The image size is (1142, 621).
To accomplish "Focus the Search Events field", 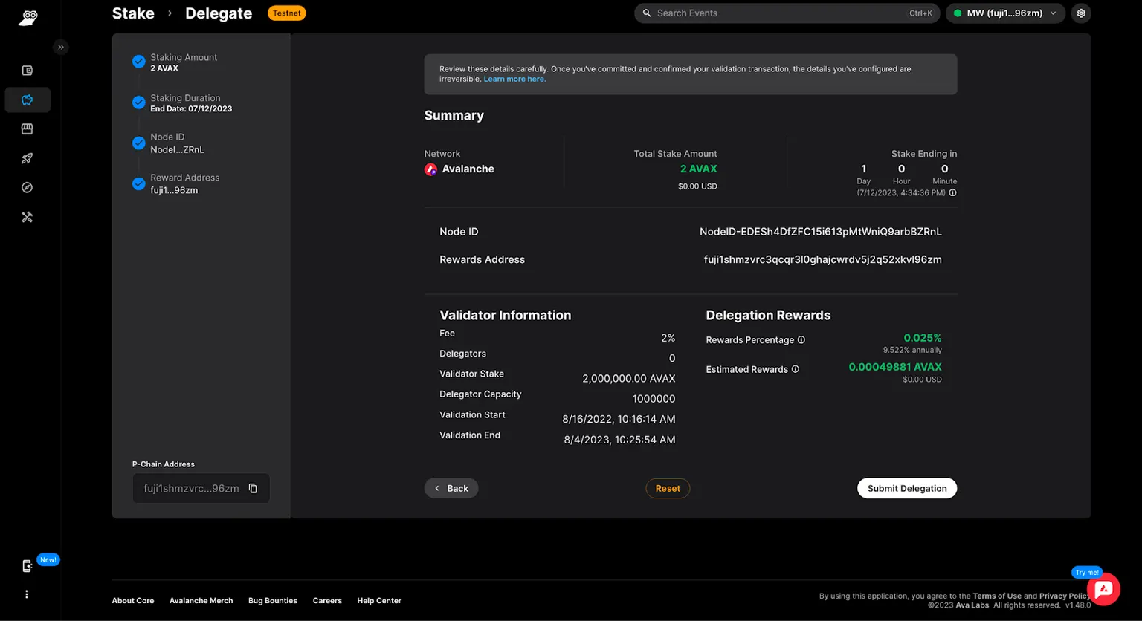I will pos(787,13).
